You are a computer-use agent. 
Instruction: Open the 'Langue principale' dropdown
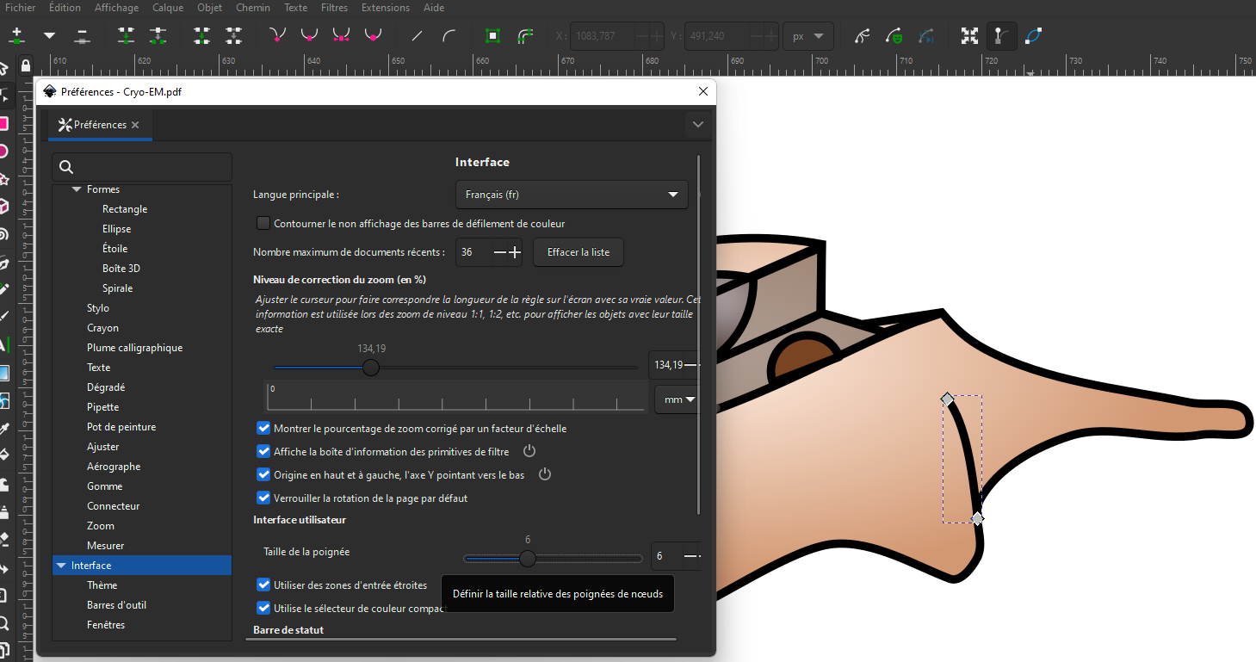571,195
